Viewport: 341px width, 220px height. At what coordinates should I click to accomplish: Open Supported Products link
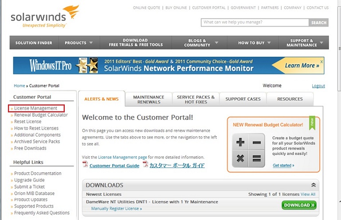click(34, 206)
